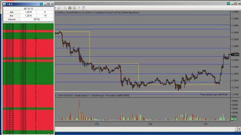Select the 6E 12-12 instrument header
The width and height of the screenshot is (241, 135).
(x=28, y=9)
